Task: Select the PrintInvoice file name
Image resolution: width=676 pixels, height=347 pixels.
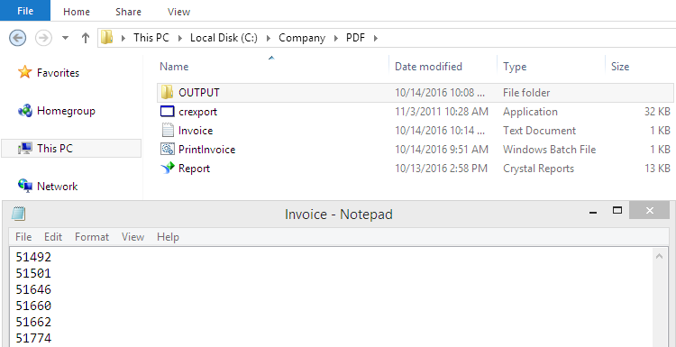Action: pyautogui.click(x=207, y=149)
